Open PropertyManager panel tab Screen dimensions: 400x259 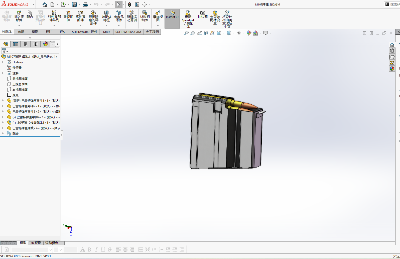[16, 44]
